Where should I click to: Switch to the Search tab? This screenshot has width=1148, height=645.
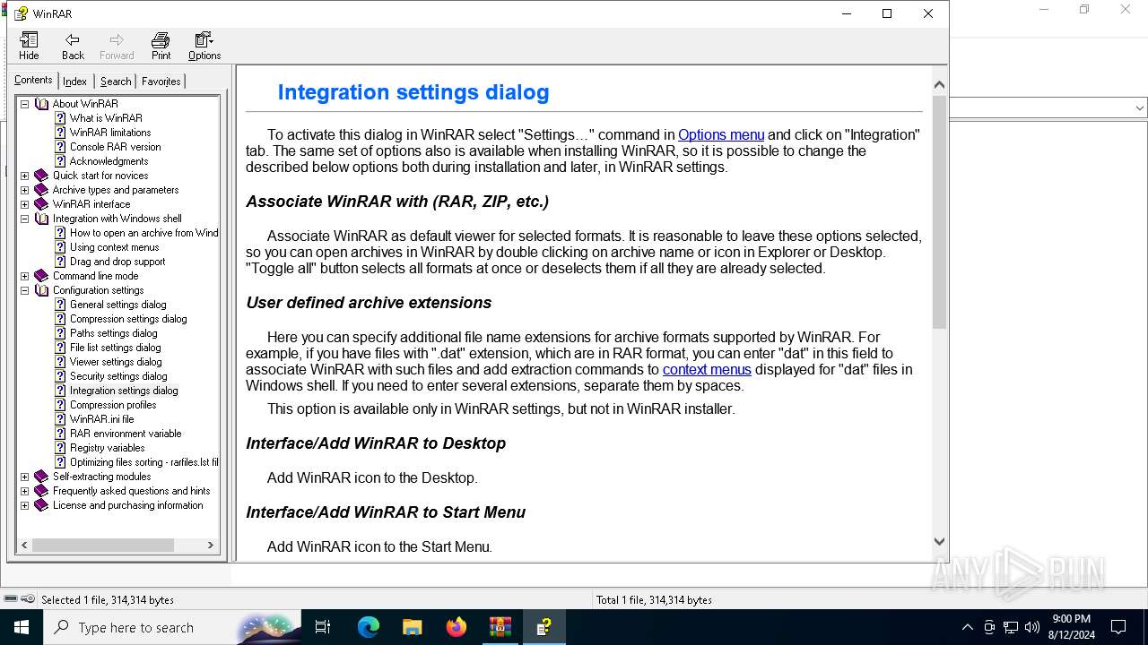coord(116,82)
